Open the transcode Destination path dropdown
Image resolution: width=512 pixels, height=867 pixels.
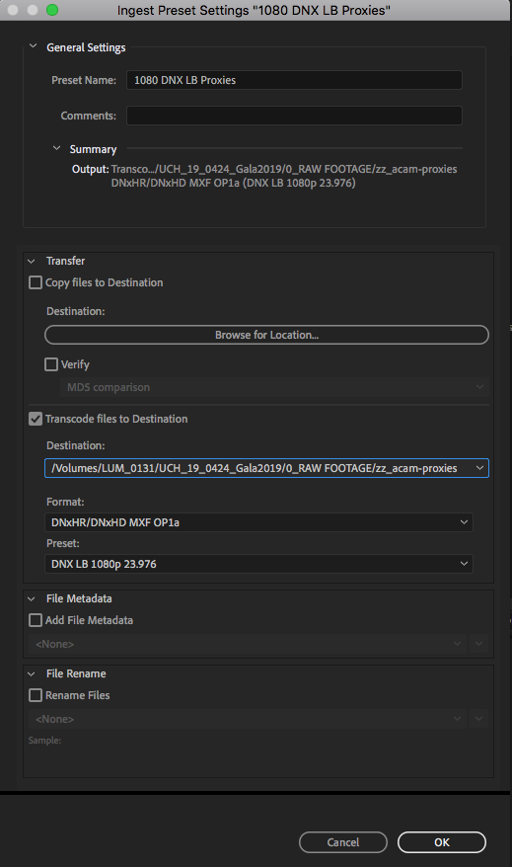[x=266, y=468]
